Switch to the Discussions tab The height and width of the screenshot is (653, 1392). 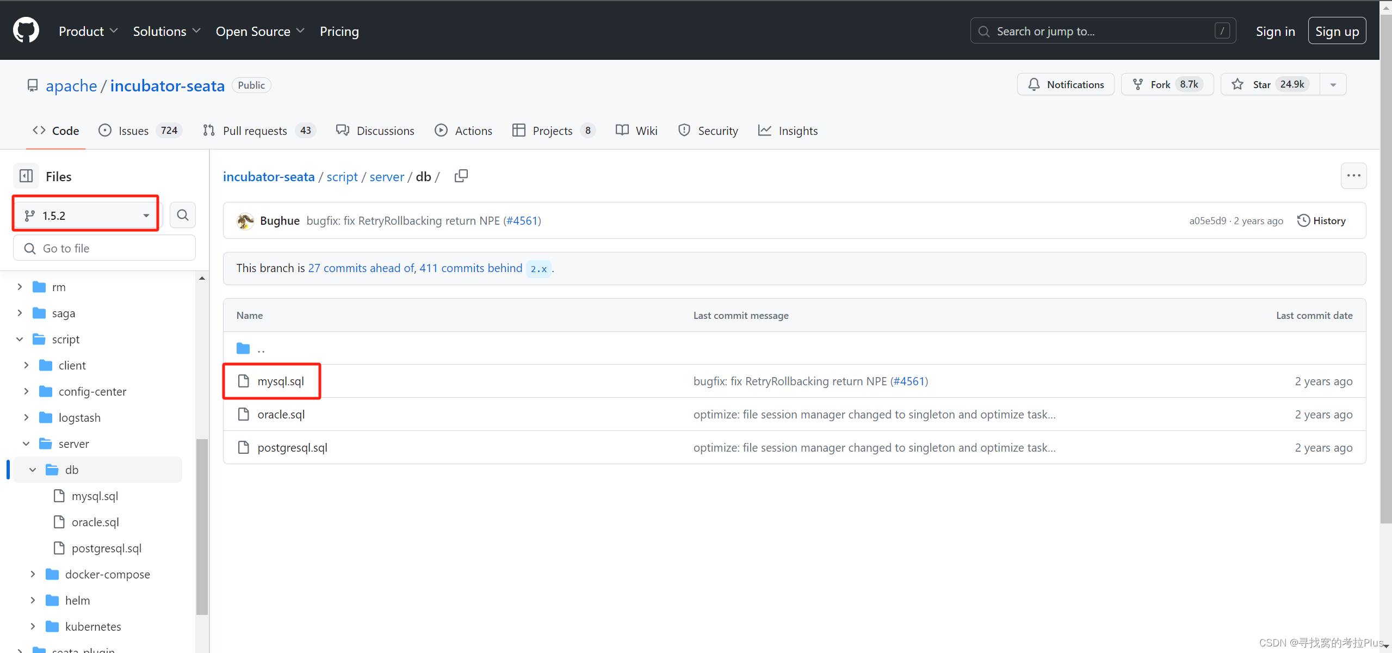375,131
